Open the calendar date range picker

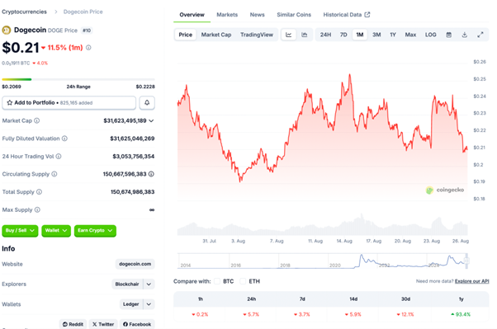point(448,35)
